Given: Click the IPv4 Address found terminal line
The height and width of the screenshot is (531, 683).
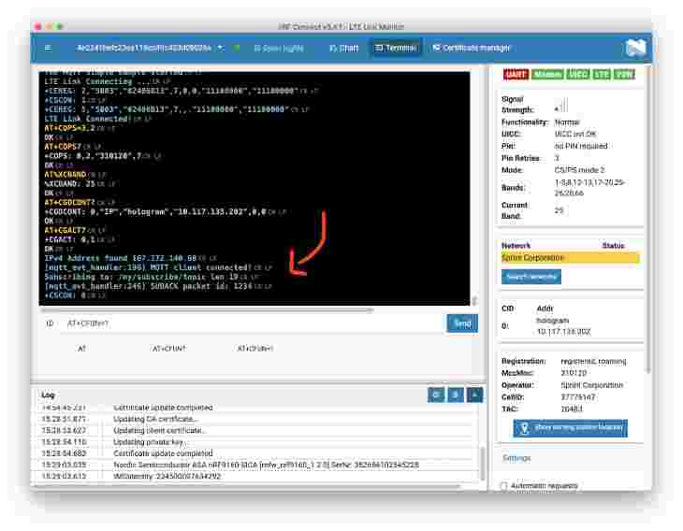Looking at the screenshot, I should (x=130, y=259).
